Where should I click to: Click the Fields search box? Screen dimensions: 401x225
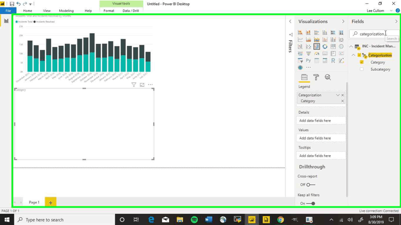coord(374,34)
